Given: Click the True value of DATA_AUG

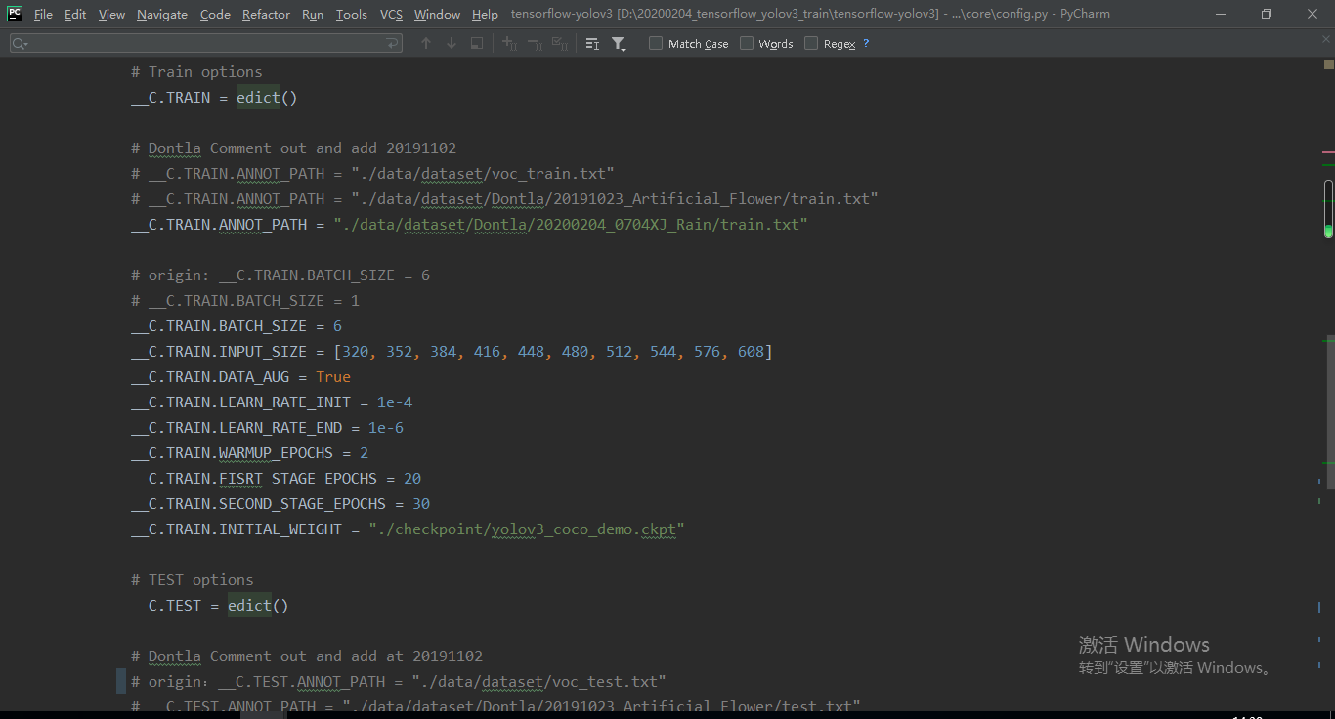Looking at the screenshot, I should (333, 377).
